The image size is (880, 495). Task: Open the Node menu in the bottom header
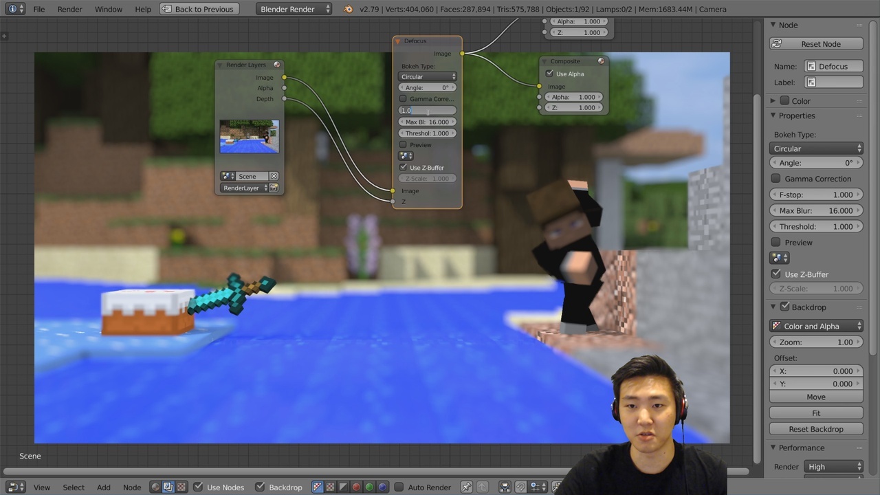132,487
